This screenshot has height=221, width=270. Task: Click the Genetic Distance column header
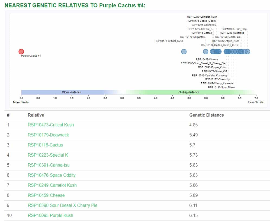click(x=207, y=115)
